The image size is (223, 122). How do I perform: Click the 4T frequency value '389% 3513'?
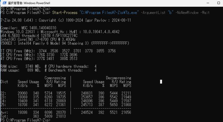click(69, 59)
